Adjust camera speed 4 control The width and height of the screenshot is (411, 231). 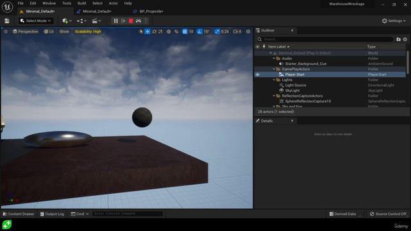237,31
